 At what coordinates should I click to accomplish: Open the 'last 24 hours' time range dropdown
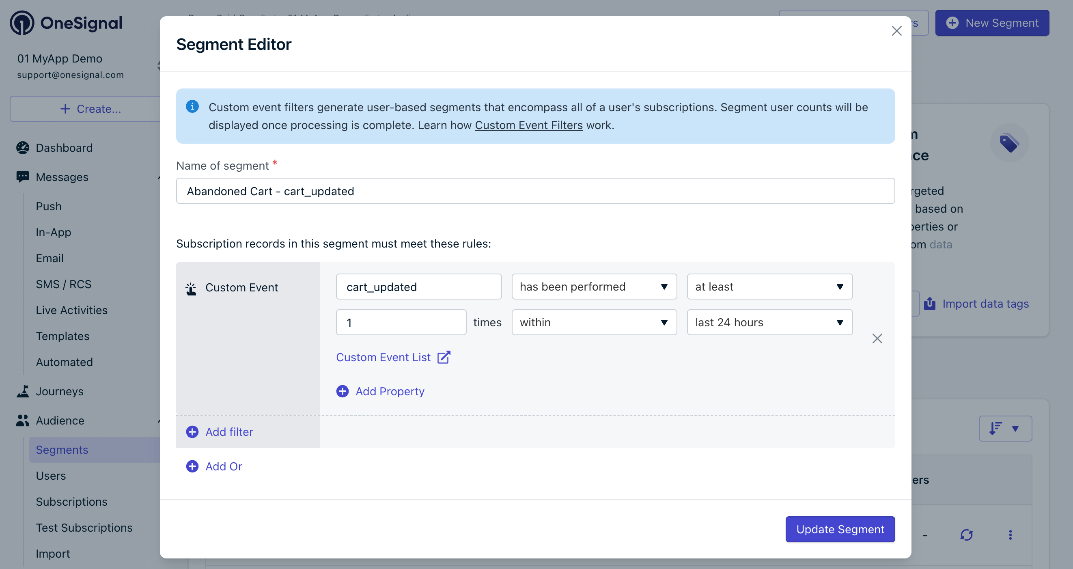click(x=769, y=322)
